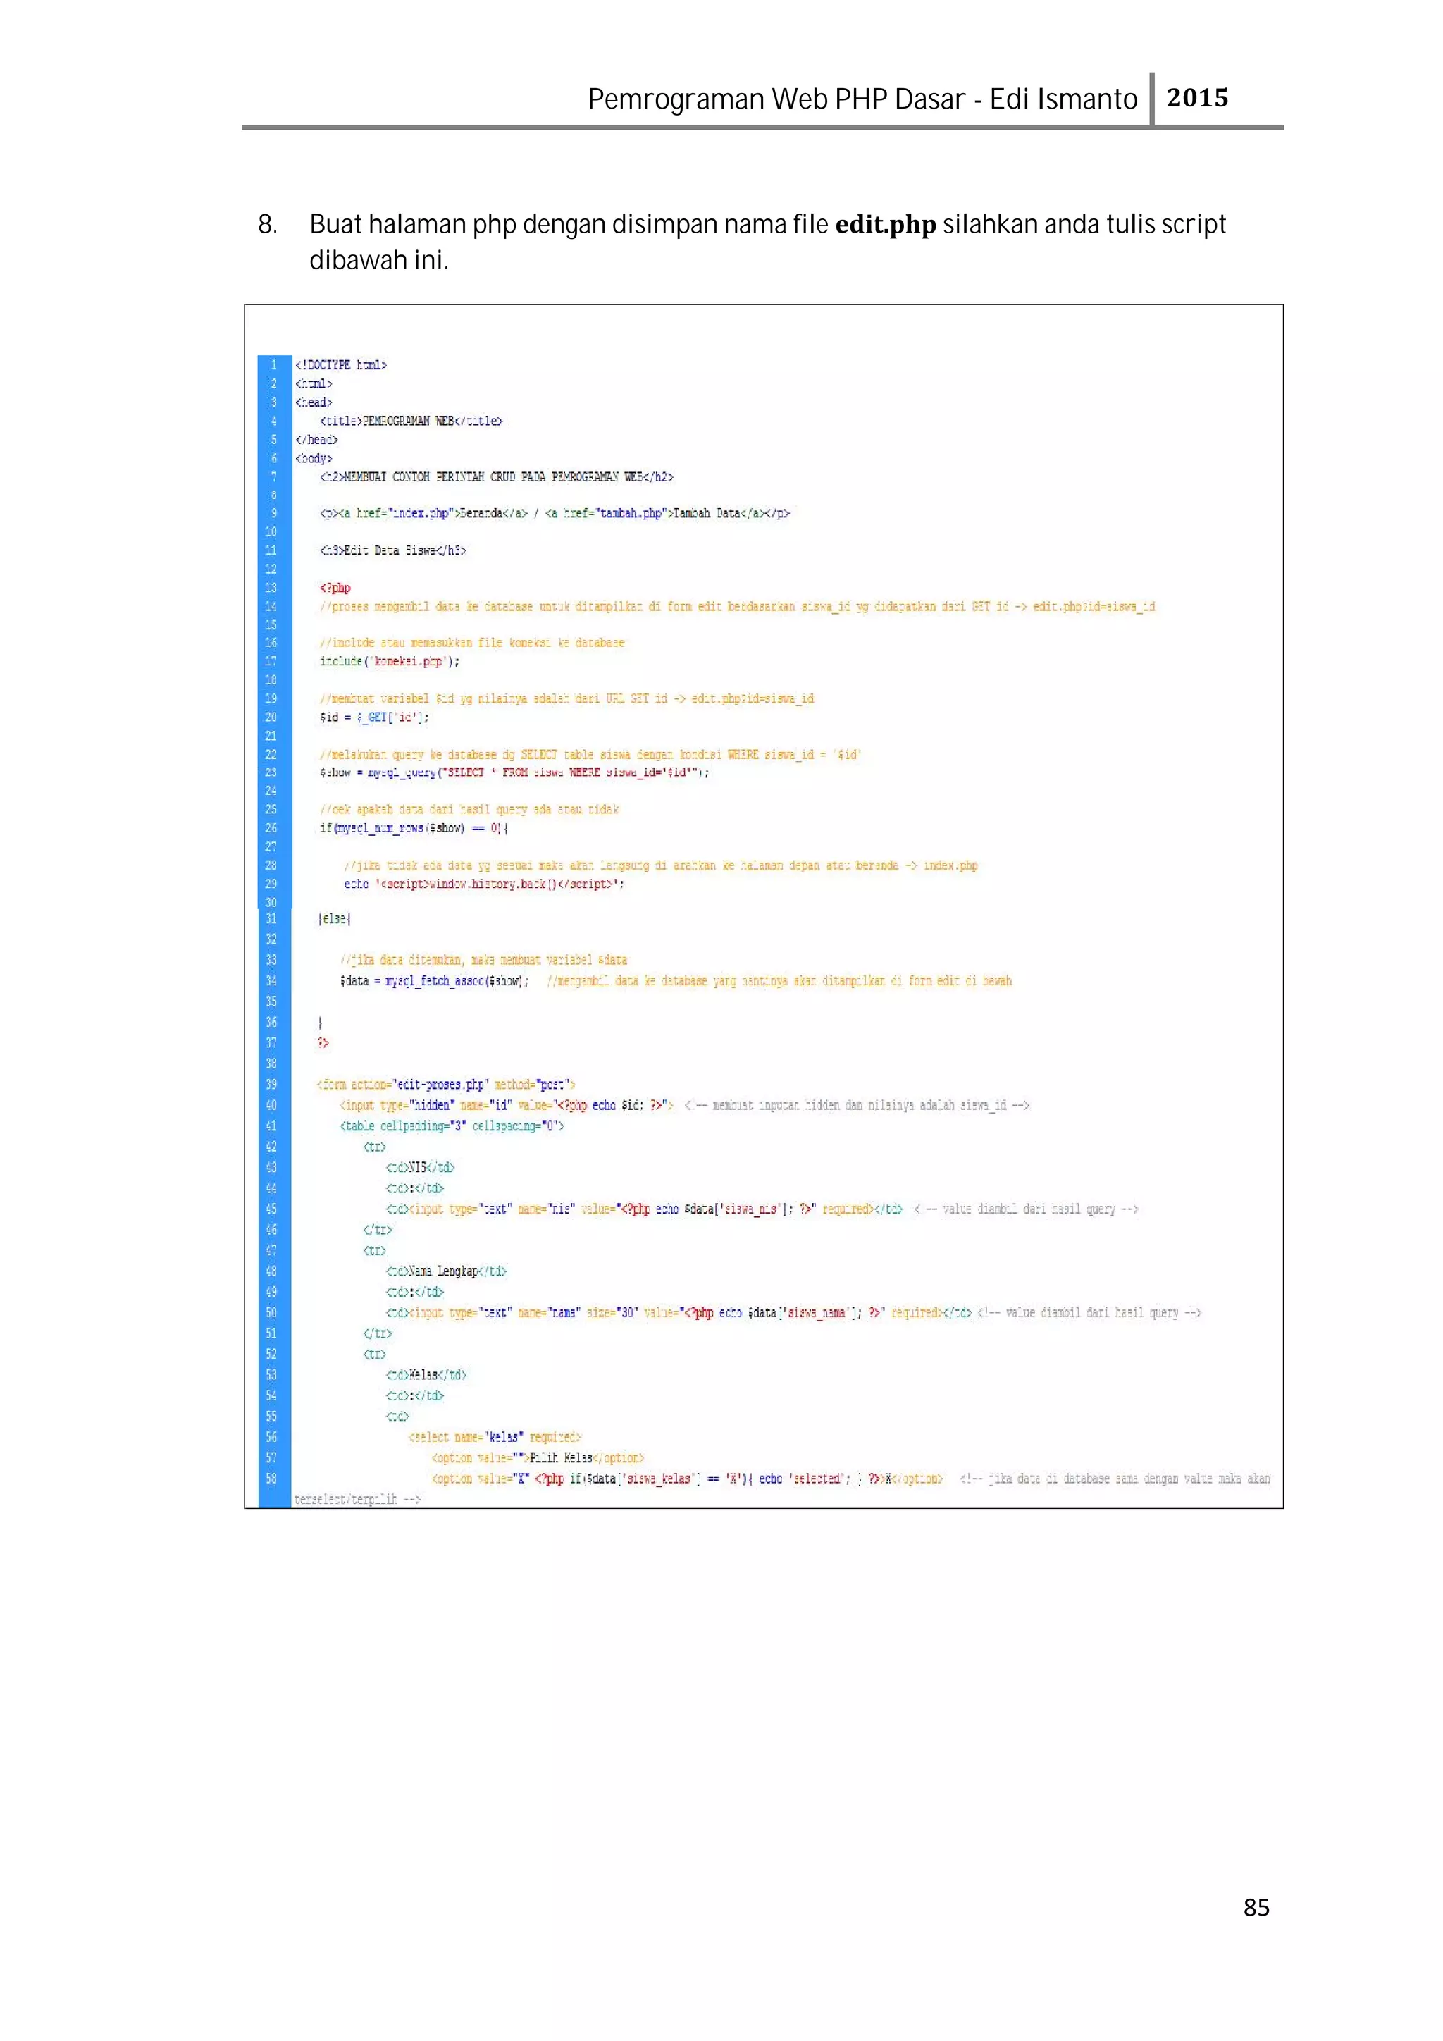
Task: Click the year '2015' in the header
Action: point(1197,98)
